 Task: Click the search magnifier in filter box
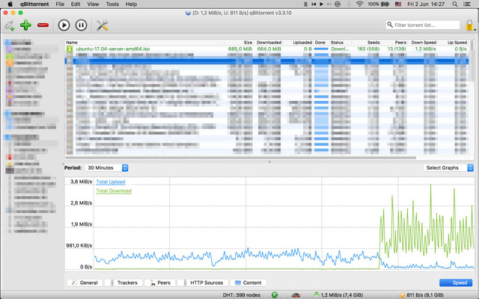coord(390,25)
